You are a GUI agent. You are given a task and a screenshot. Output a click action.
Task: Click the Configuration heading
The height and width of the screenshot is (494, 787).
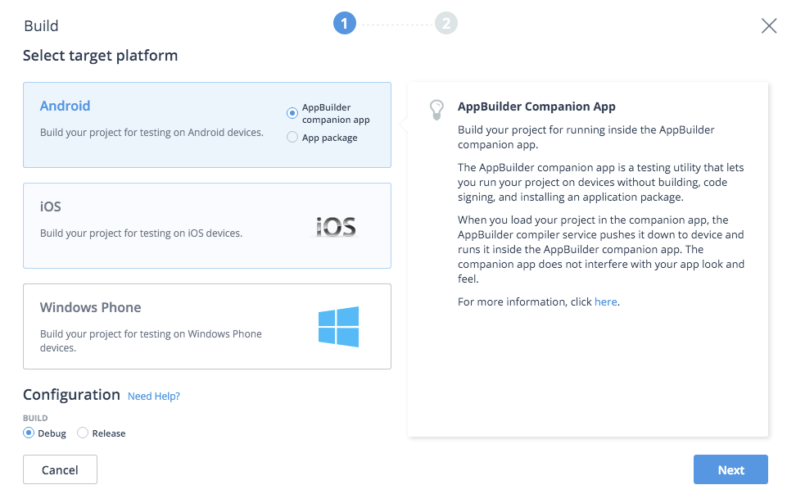[x=72, y=395]
